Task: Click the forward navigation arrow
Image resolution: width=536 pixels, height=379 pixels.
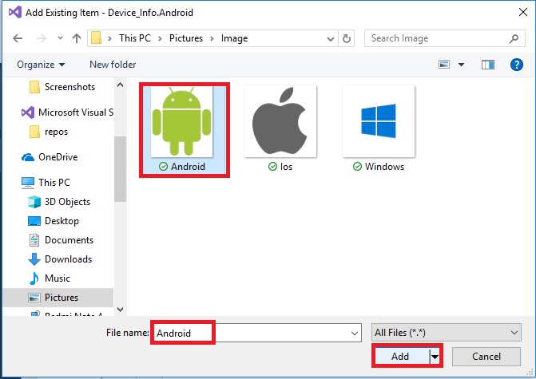Action: tap(41, 38)
